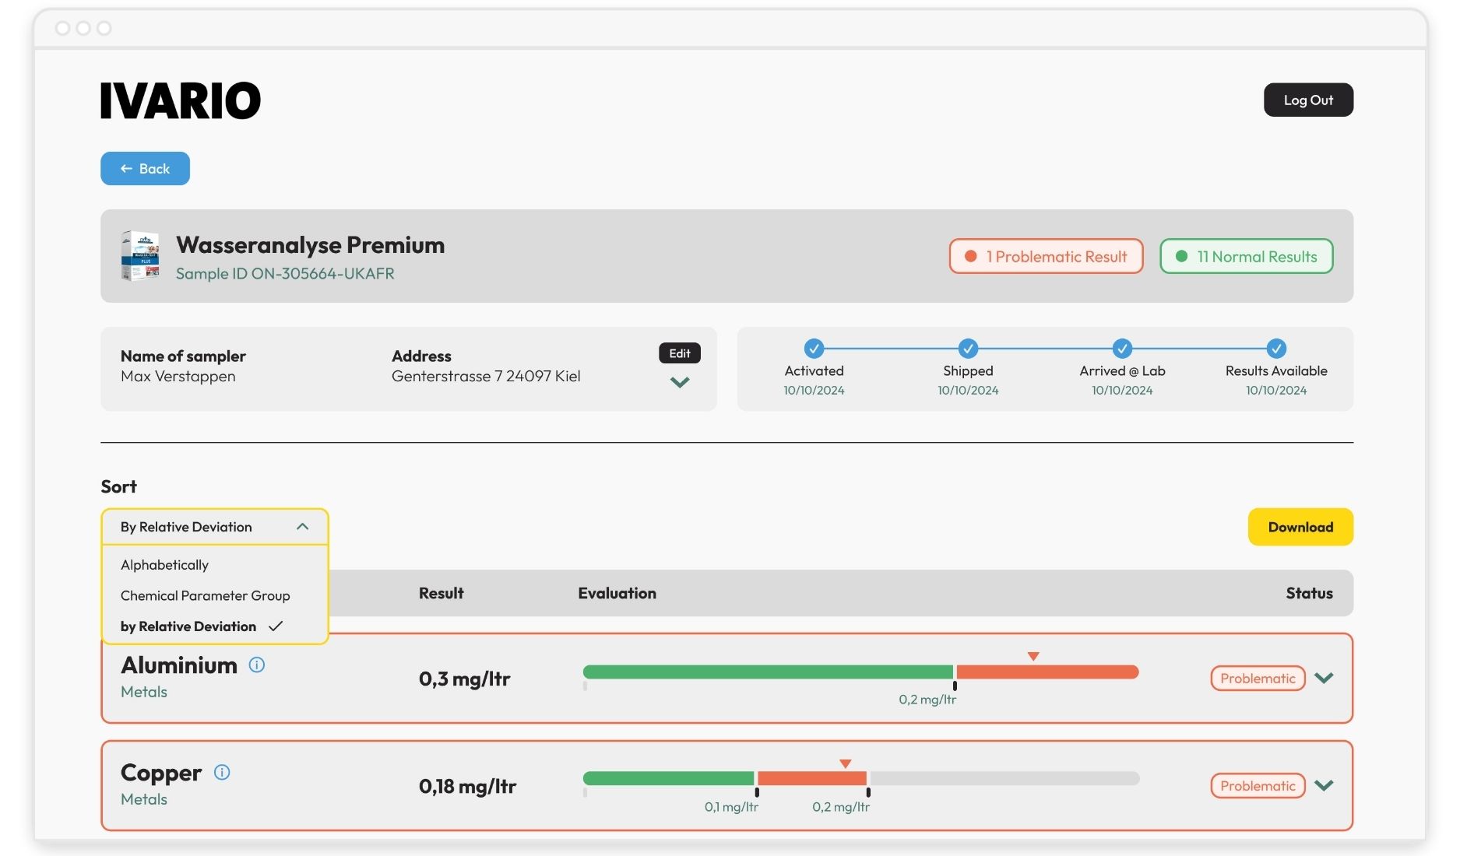
Task: Filter by 11 Normal Results
Action: (1246, 256)
